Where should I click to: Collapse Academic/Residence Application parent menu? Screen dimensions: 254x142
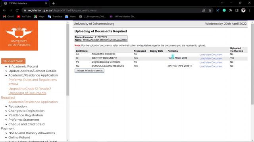click(x=33, y=75)
